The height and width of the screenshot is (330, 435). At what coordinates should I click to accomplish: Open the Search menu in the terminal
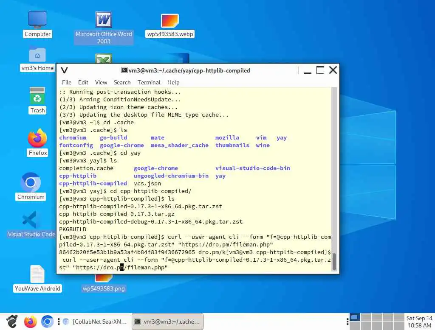122,83
